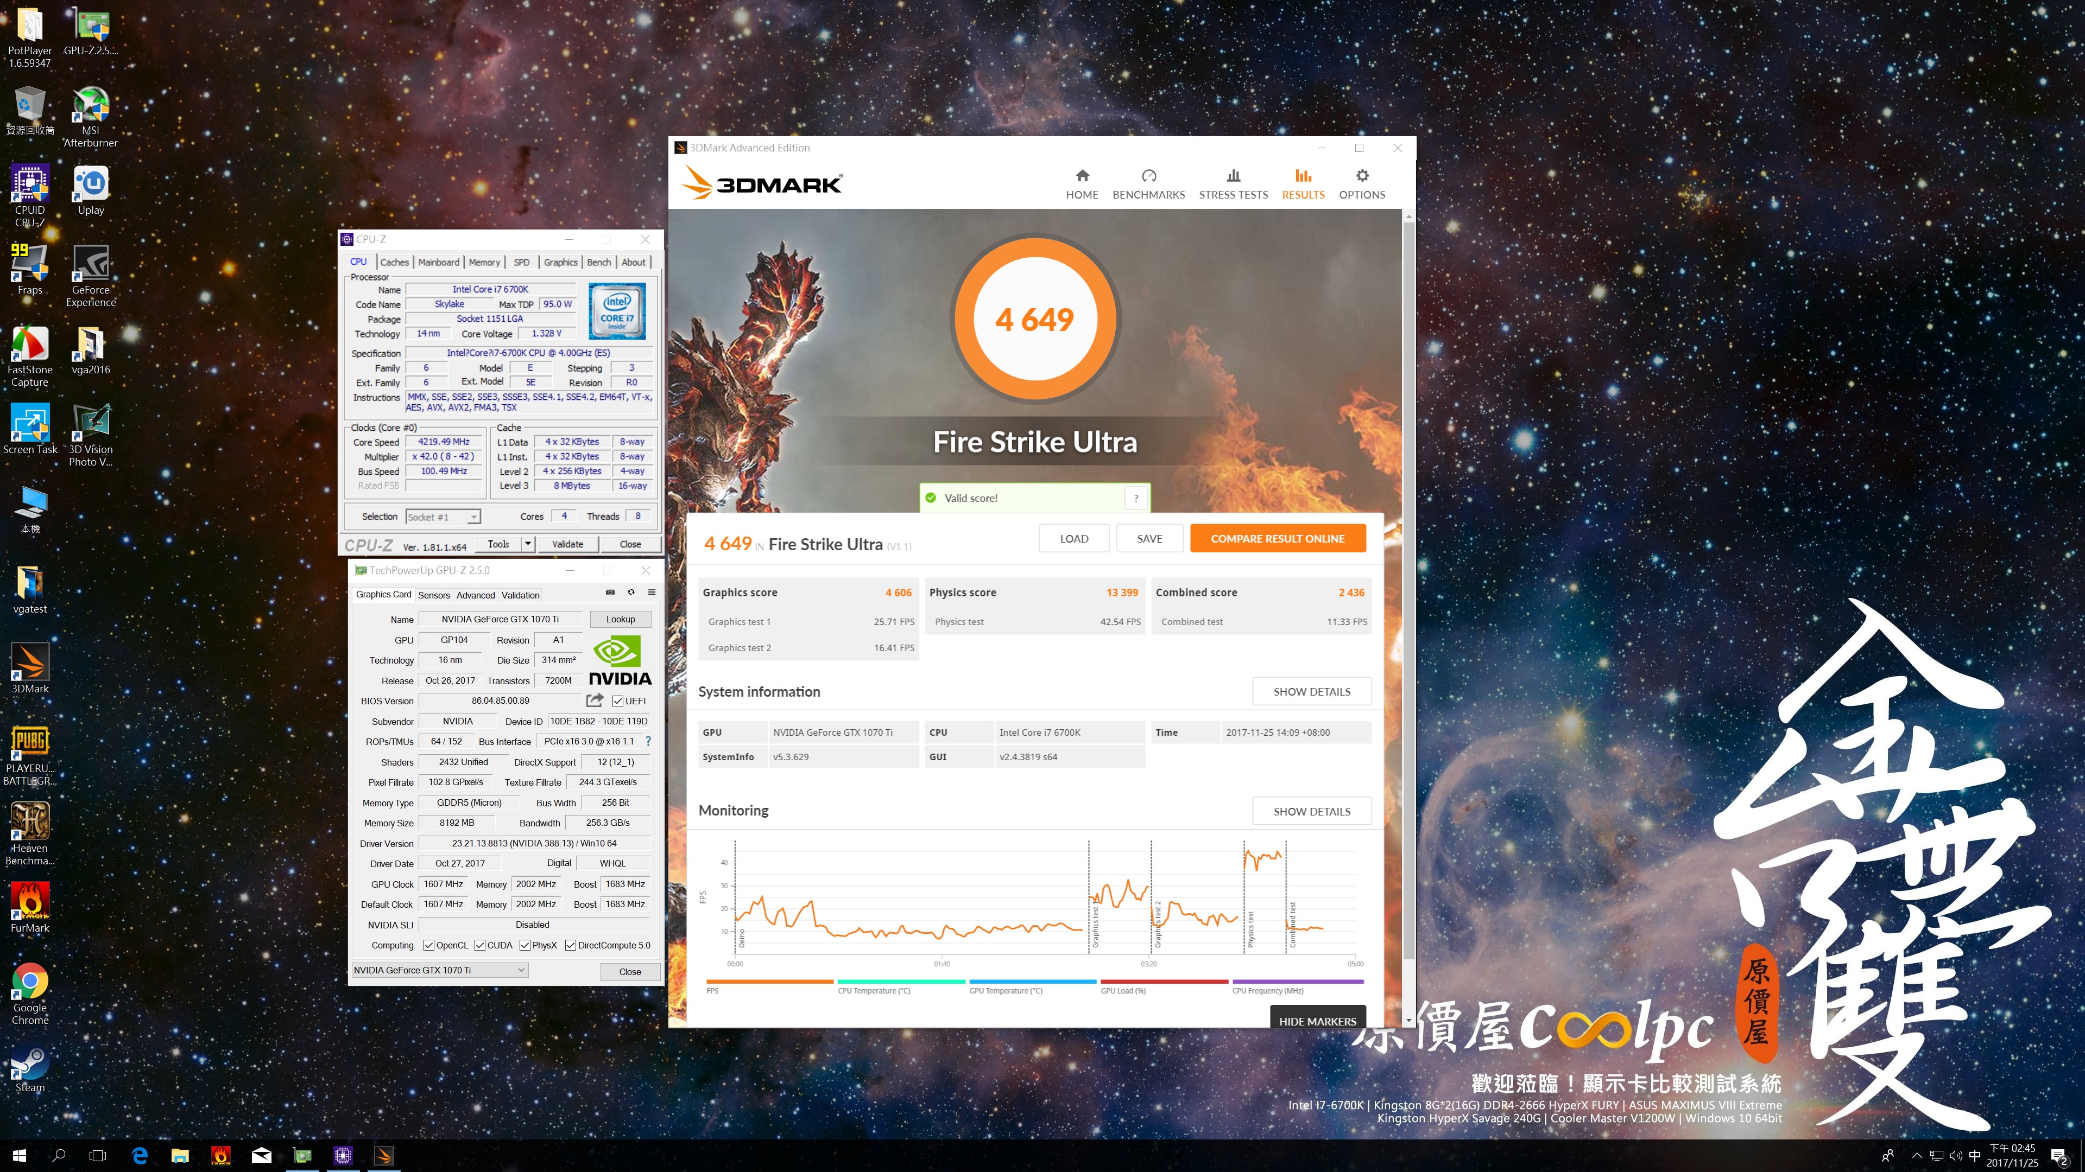
Task: Open Fraps desktop shortcut
Action: [x=30, y=269]
